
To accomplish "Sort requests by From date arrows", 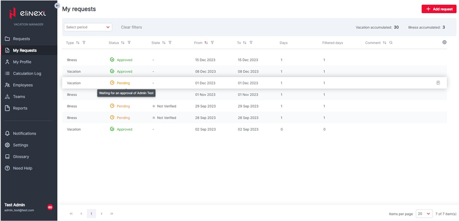I will click(x=206, y=43).
